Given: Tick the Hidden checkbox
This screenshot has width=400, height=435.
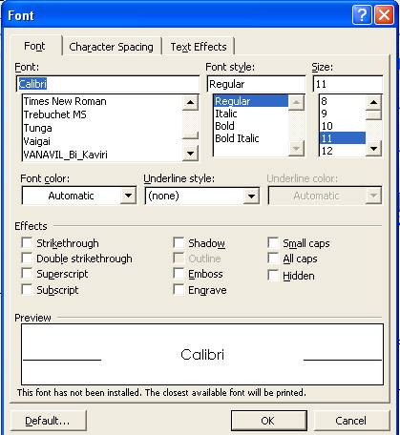Looking at the screenshot, I should click(273, 276).
